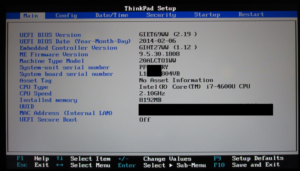
Task: Click the ThinkPad Setup title
Action: pos(150,8)
